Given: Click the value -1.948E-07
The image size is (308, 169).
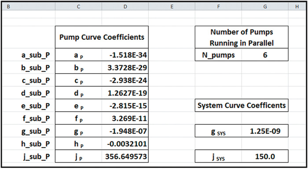Looking at the screenshot, I should [x=125, y=131].
